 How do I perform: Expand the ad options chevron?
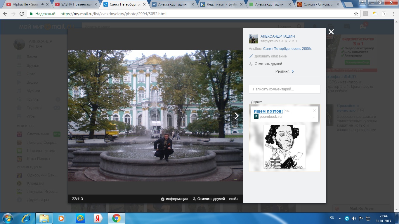point(314,118)
